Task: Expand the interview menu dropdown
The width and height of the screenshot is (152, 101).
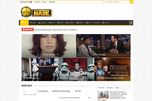Action: pos(70,23)
